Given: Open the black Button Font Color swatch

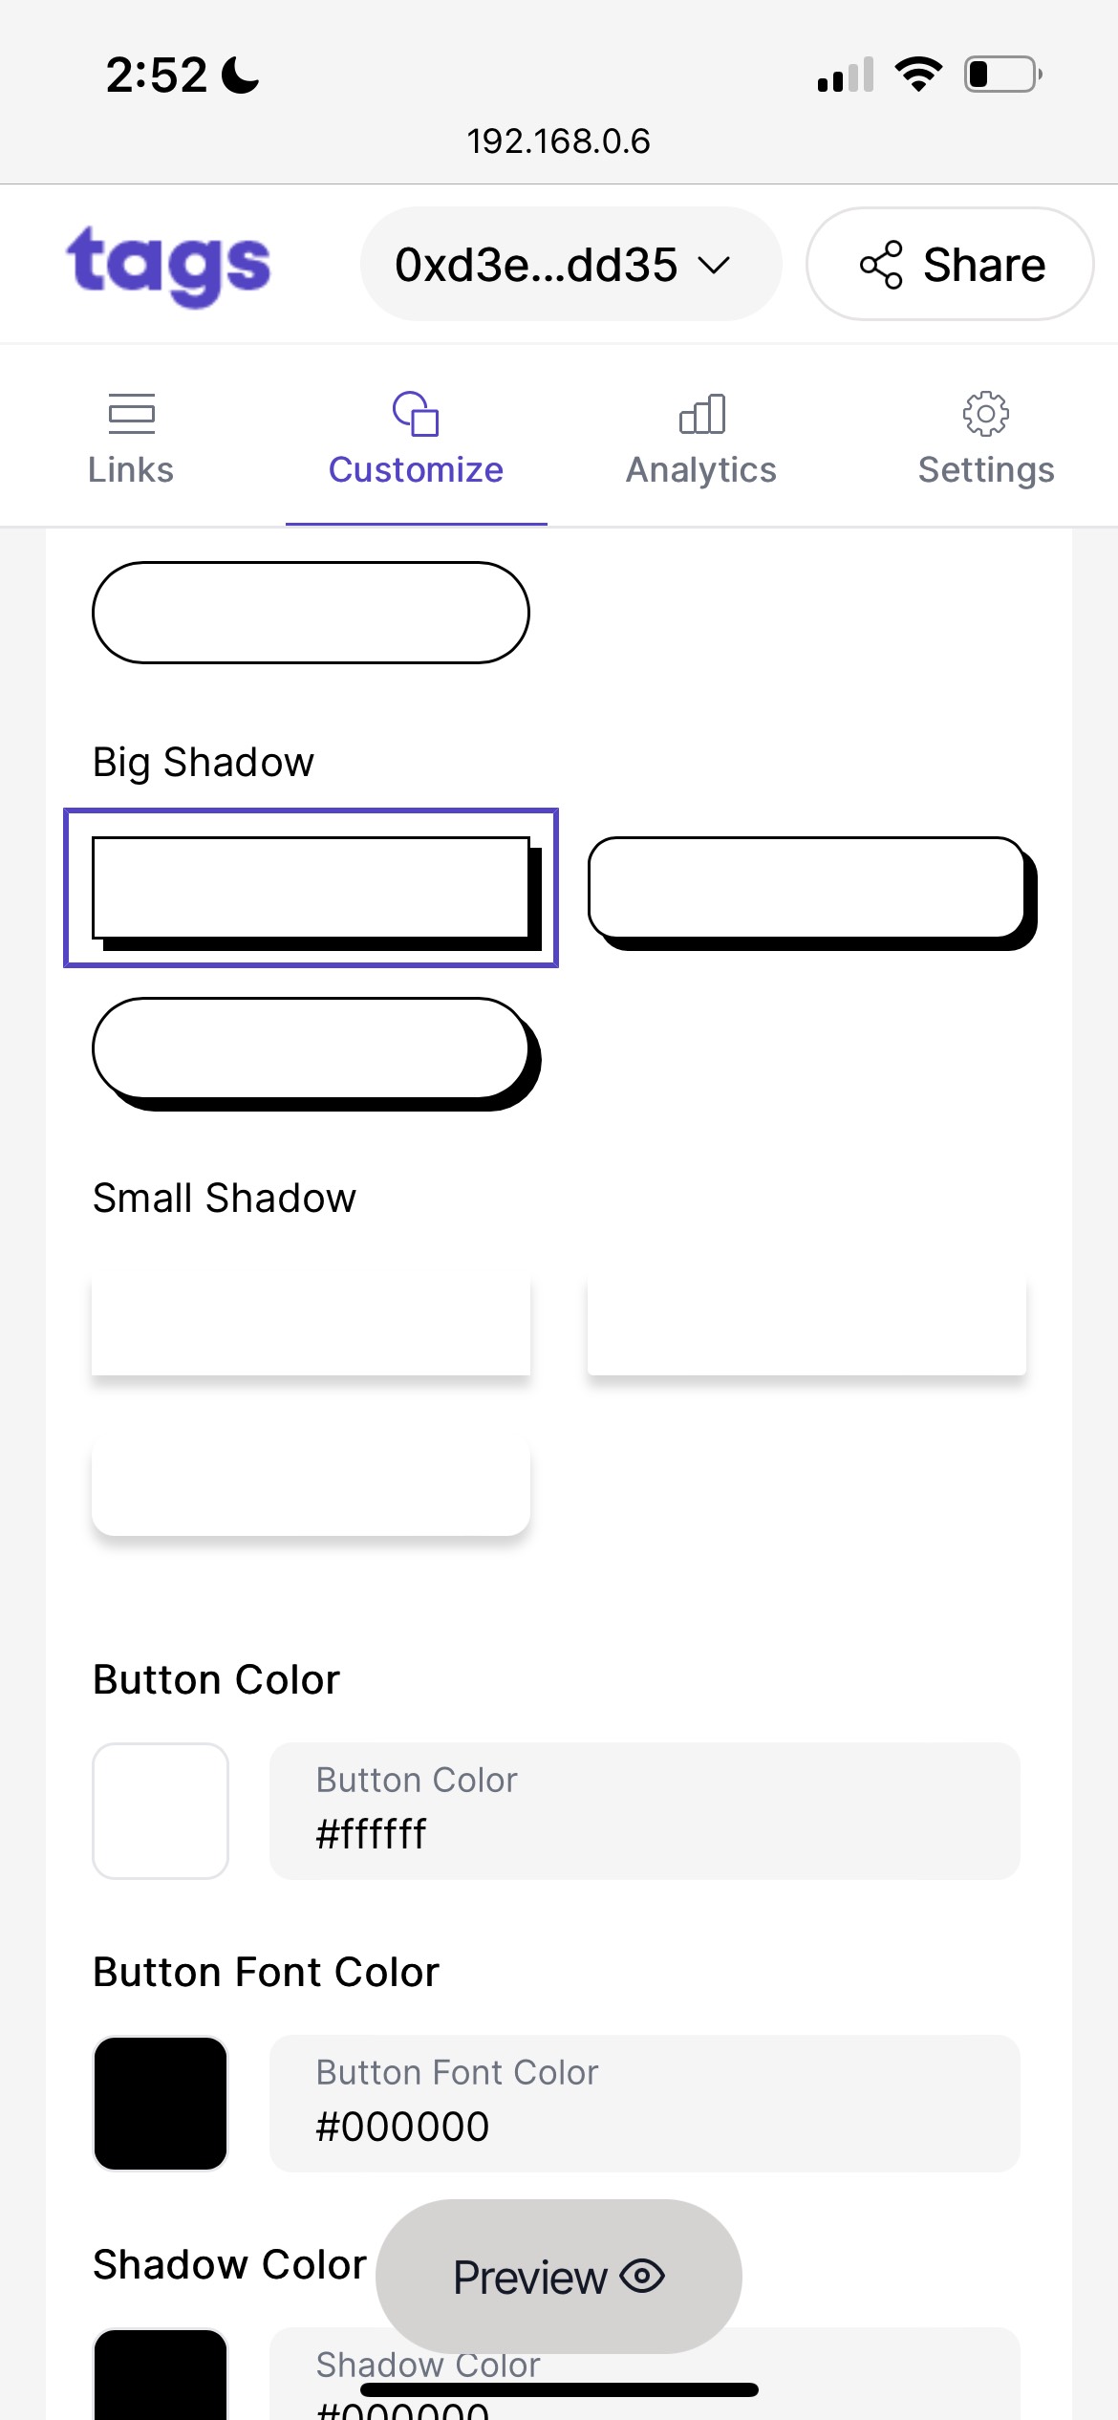Looking at the screenshot, I should (x=161, y=2104).
